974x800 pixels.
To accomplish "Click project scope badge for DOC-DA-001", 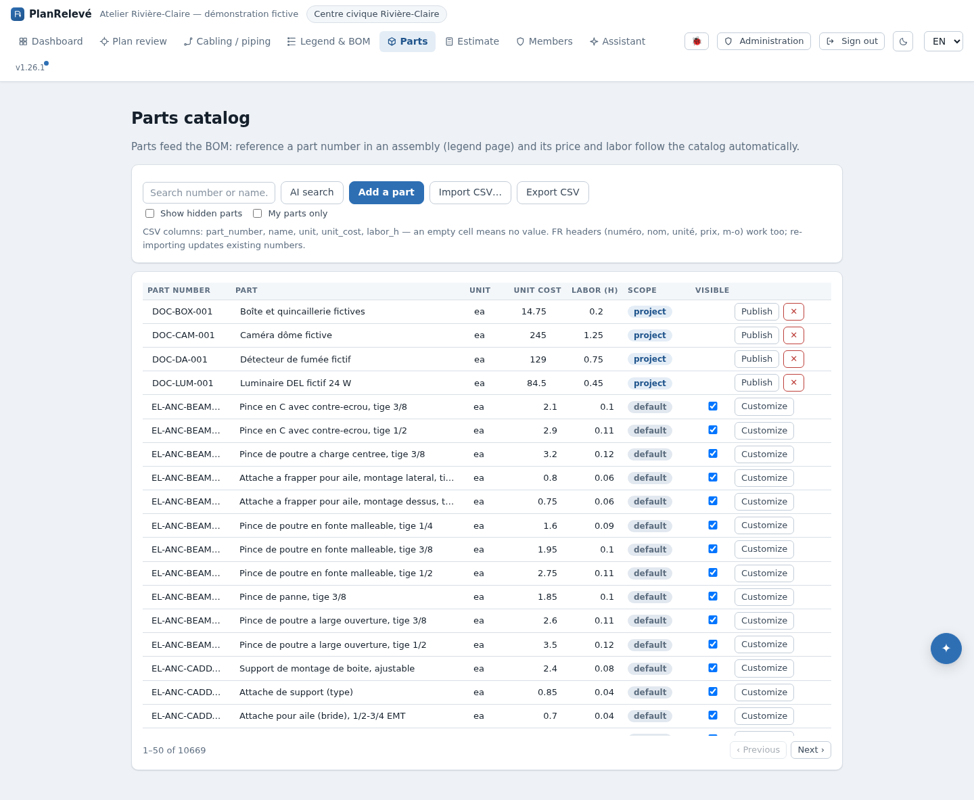I will coord(650,359).
